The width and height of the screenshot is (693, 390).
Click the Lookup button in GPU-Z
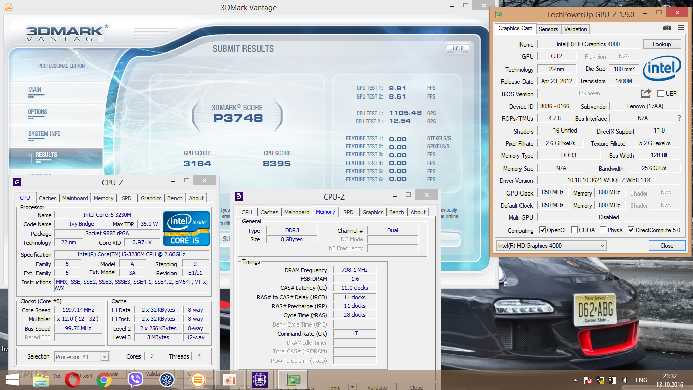point(662,44)
